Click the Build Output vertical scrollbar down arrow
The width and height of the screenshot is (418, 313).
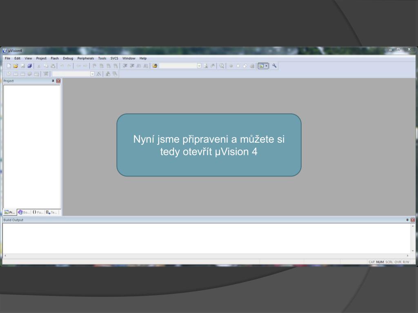click(413, 251)
